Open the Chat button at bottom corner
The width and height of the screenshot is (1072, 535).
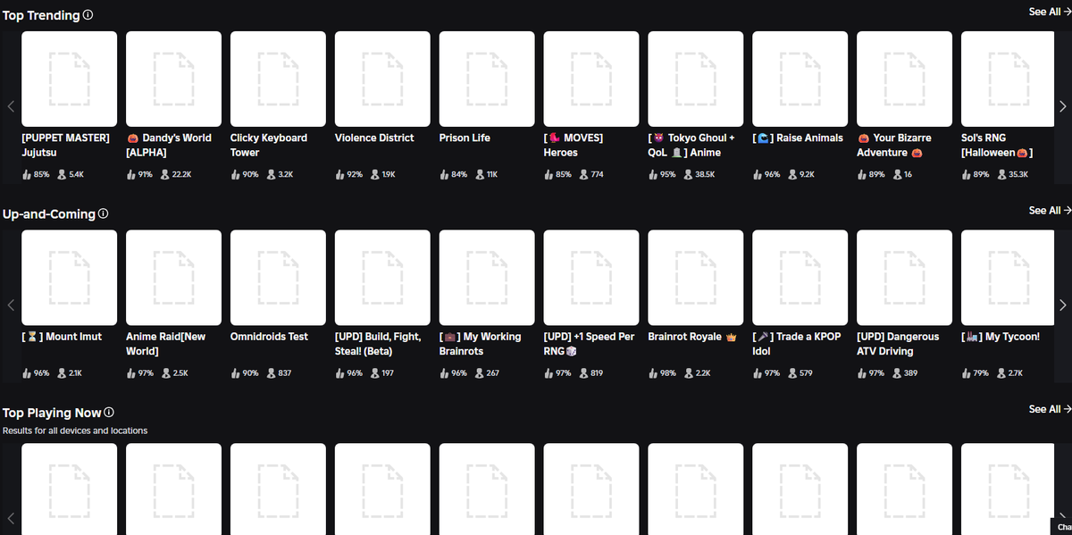(1062, 527)
